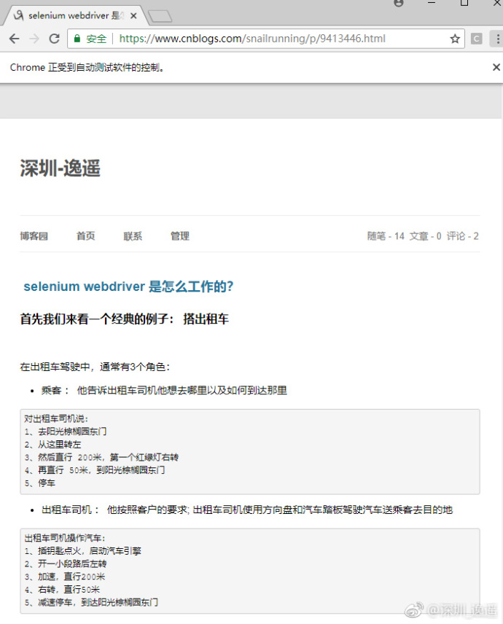This screenshot has height=624, width=503.
Task: Click the line 在出租车驾驶中，通常有3个角色
Action: tap(95, 367)
